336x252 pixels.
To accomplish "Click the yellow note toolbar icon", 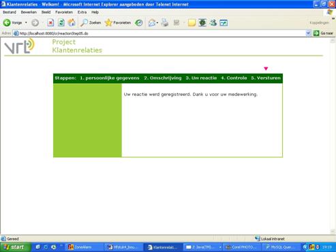I will tap(192, 22).
